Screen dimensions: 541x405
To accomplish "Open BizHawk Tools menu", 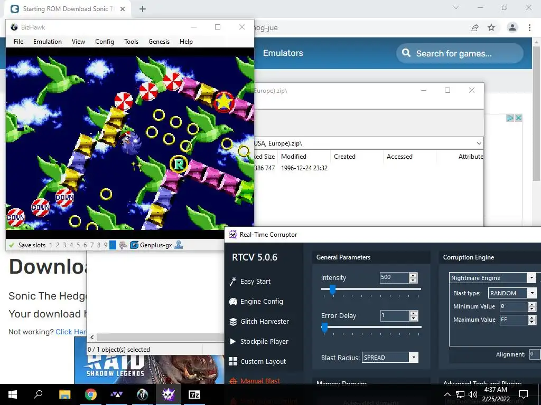I will (132, 42).
